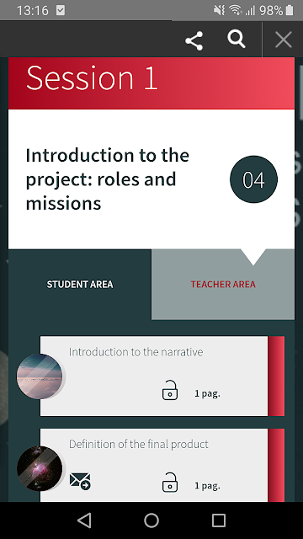Switch to the Student Area tab
The width and height of the screenshot is (303, 539).
(80, 285)
